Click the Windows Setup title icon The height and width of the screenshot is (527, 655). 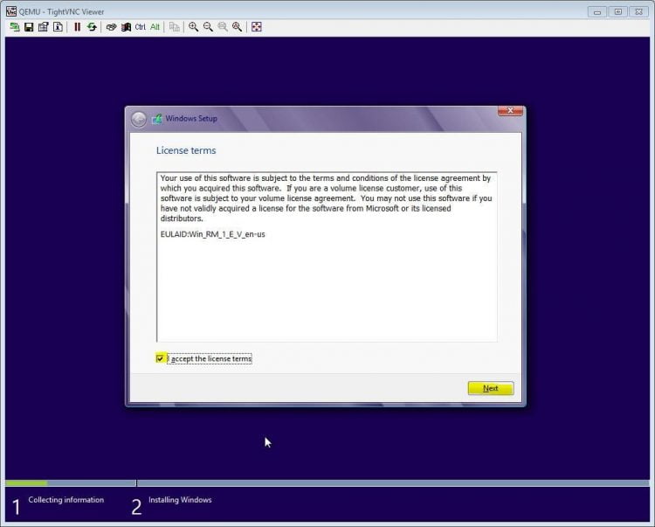coord(157,119)
